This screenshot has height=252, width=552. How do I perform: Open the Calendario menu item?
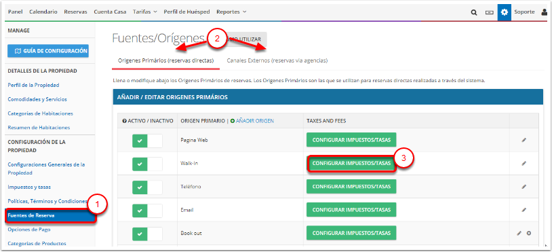[43, 12]
